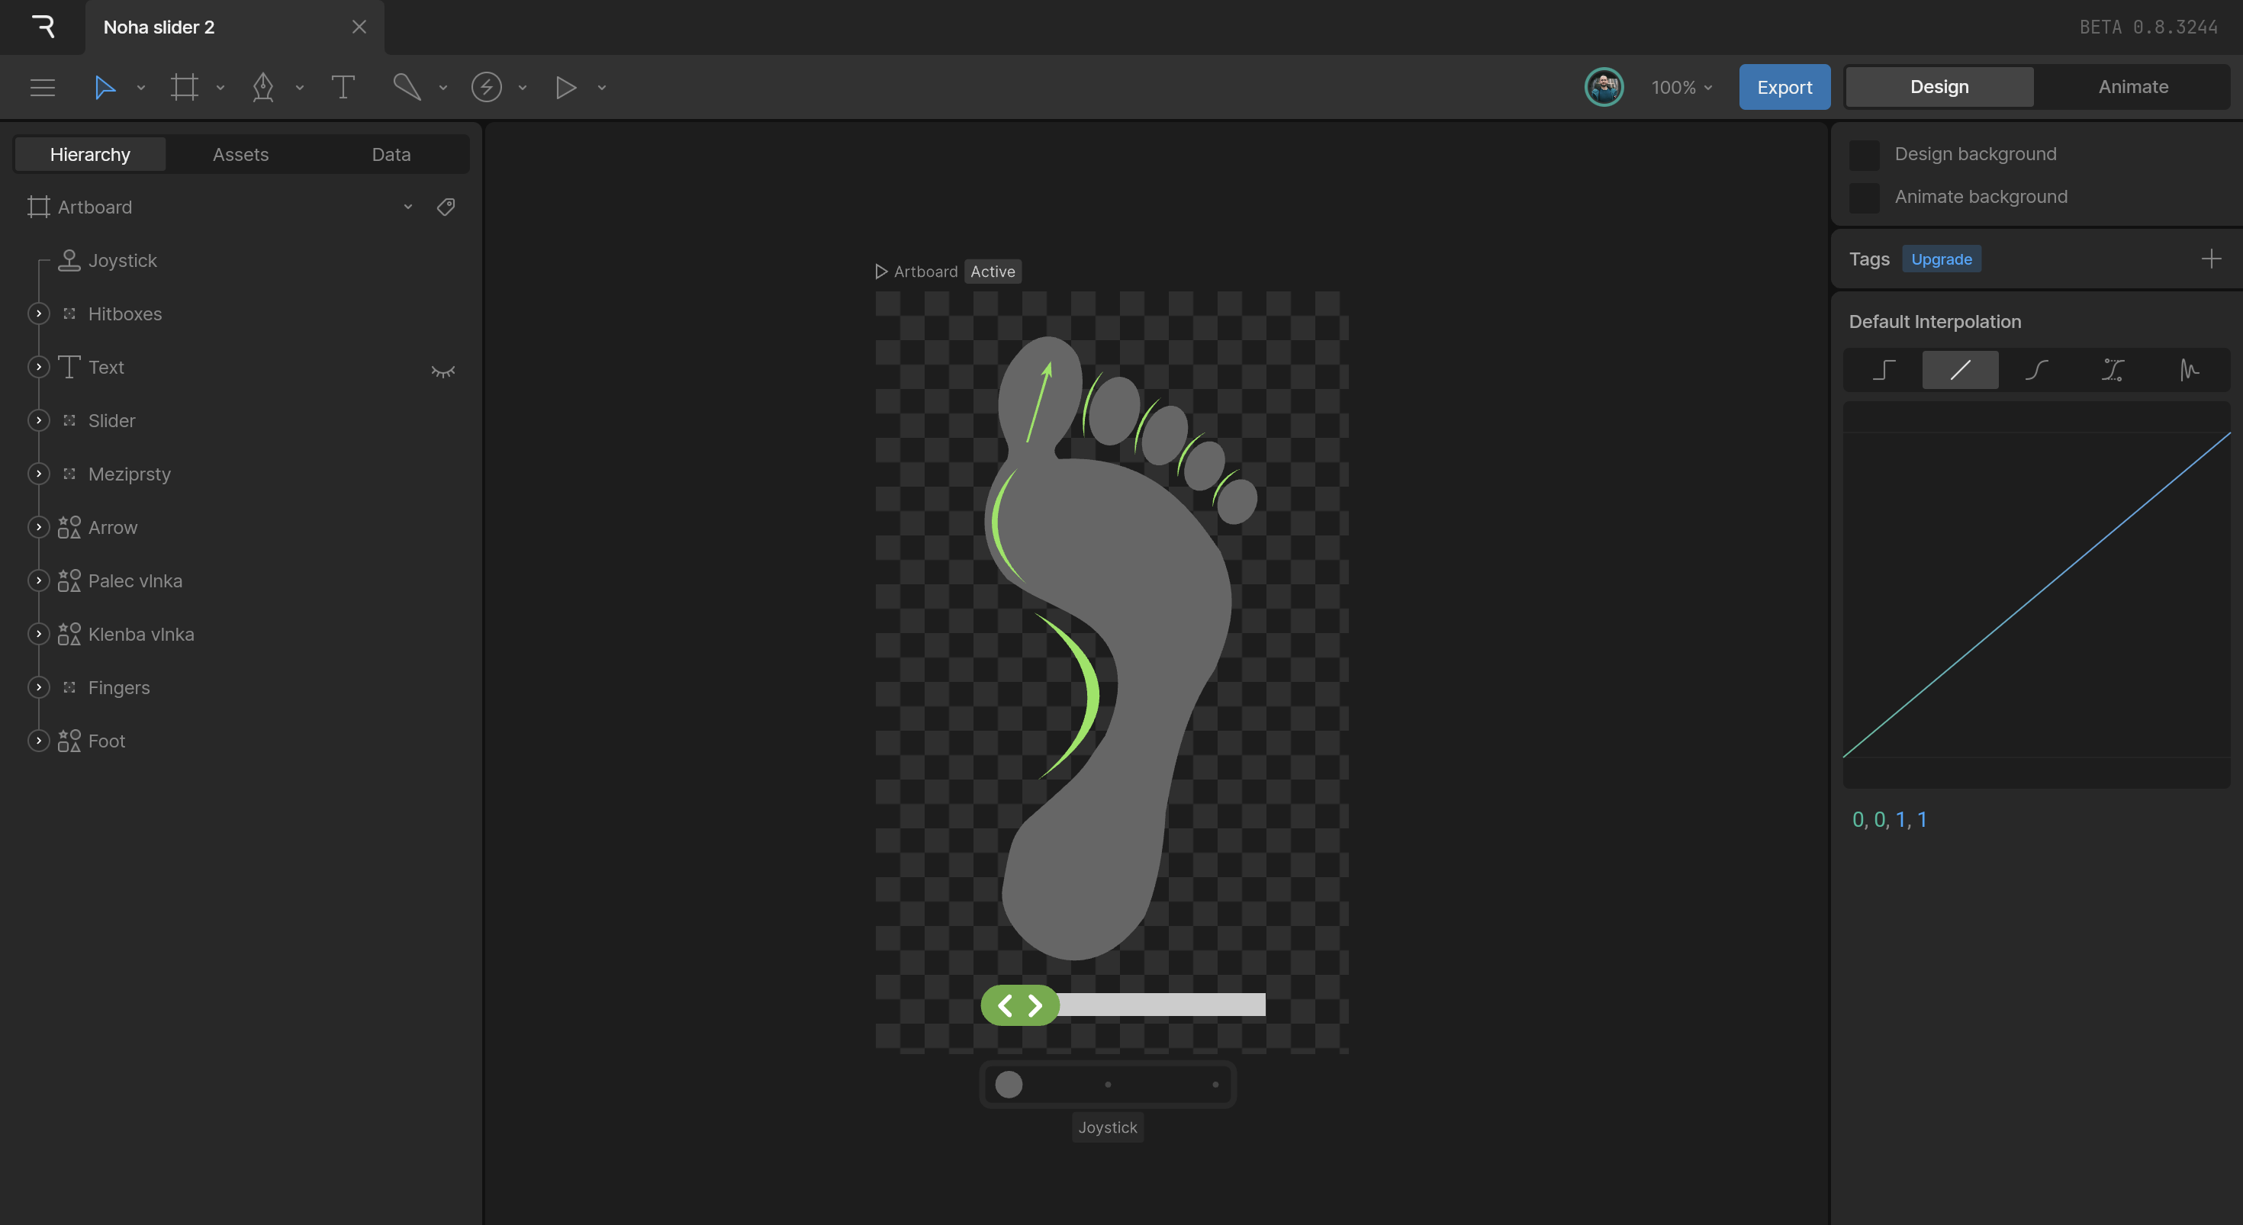Select the custom cubic interpolation icon
The height and width of the screenshot is (1225, 2243).
click(x=2113, y=370)
